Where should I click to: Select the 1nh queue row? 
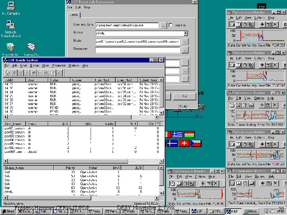click(x=81, y=176)
